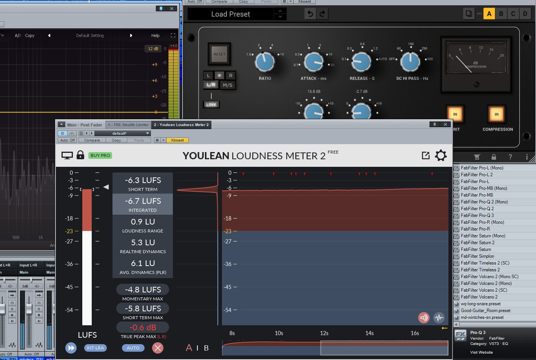Click the Compare button in Youlean toolbar
This screenshot has height=360, width=536.
click(x=92, y=140)
